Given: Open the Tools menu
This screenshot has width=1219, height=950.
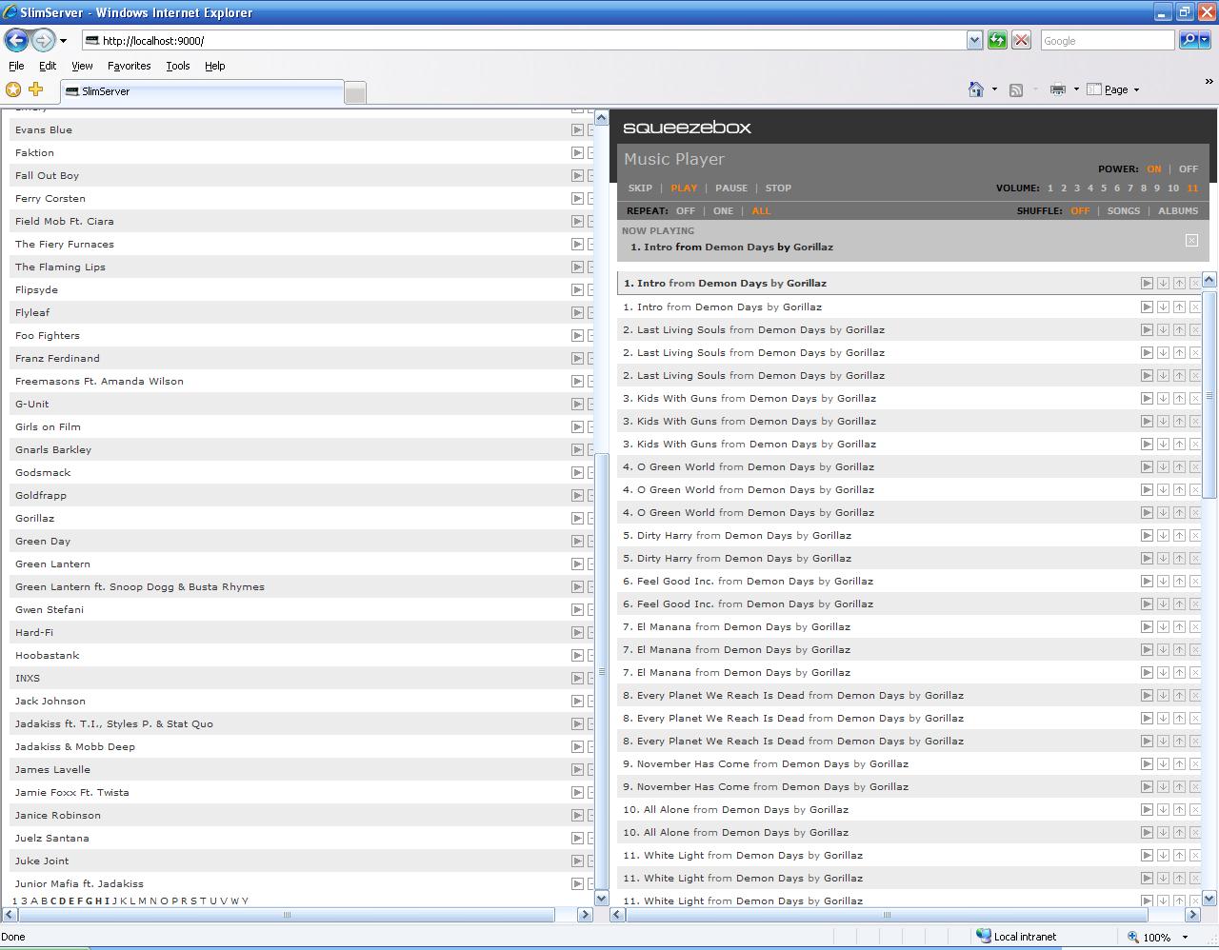Looking at the screenshot, I should point(177,66).
